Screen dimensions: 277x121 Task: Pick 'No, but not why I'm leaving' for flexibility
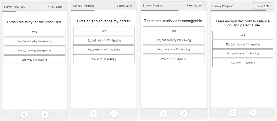click(243, 44)
